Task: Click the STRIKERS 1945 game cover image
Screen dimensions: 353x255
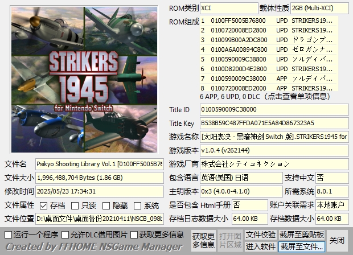Action: [80, 78]
